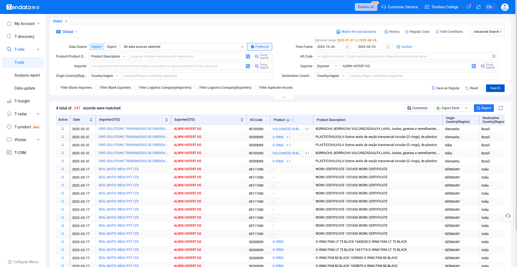Image resolution: width=517 pixels, height=267 pixels.
Task: Click the blue Search button
Action: click(x=495, y=88)
